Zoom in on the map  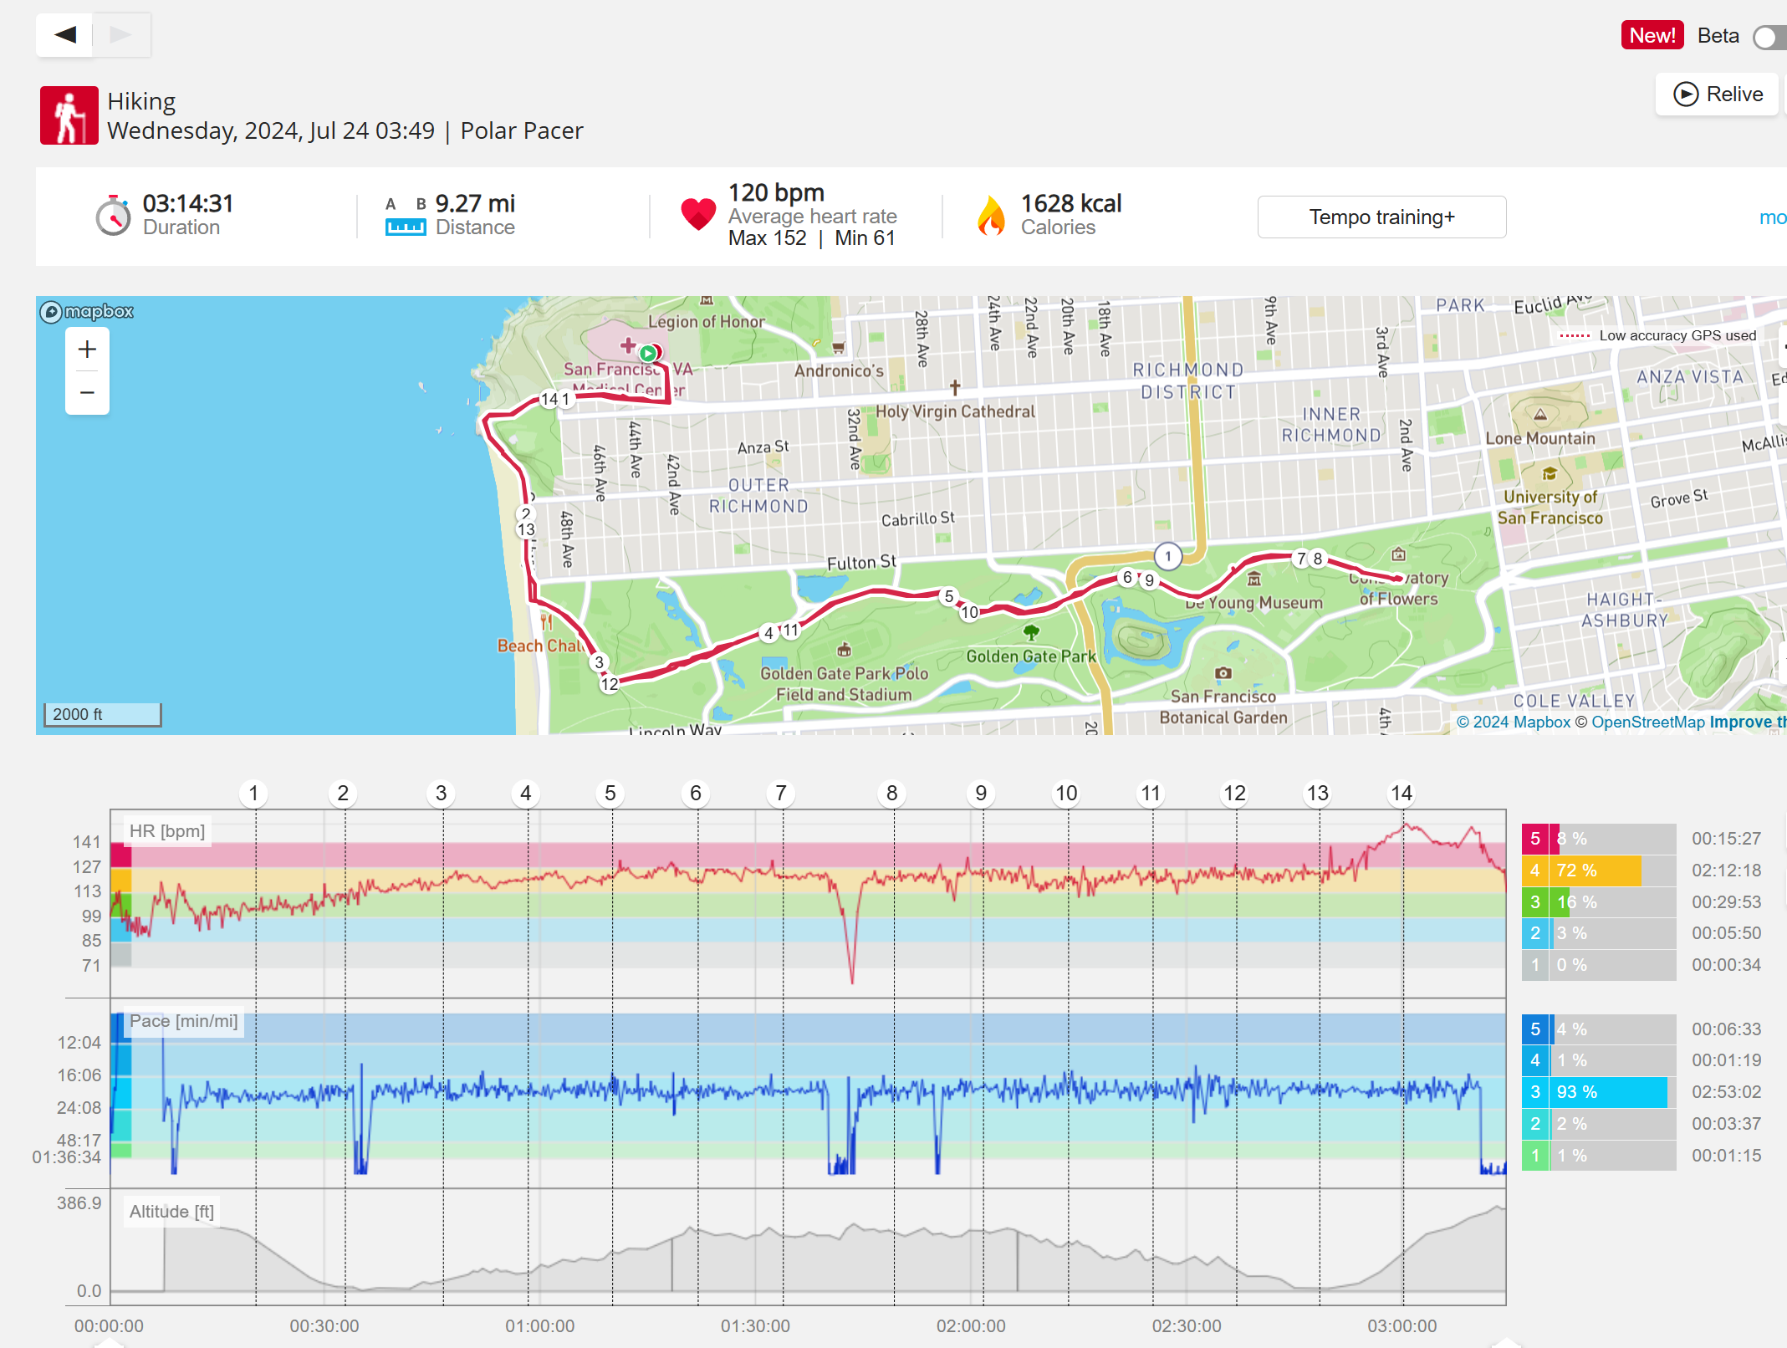(x=87, y=350)
